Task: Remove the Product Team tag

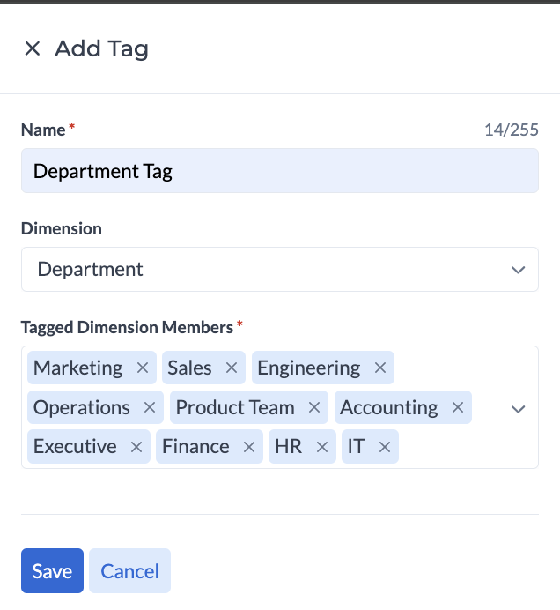Action: (x=314, y=407)
